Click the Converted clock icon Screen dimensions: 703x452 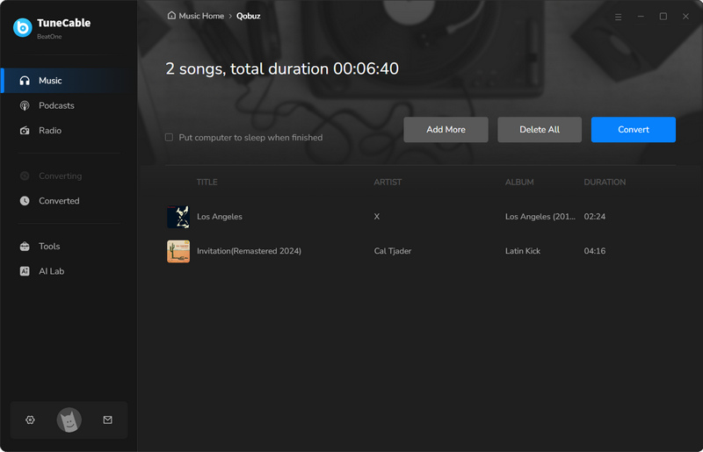[25, 201]
